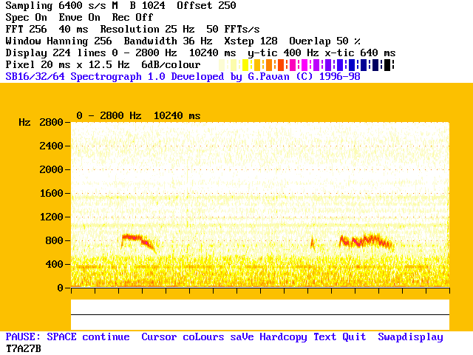Click the 'Window Hanning 256' text
473x355 pixels.
coord(59,41)
